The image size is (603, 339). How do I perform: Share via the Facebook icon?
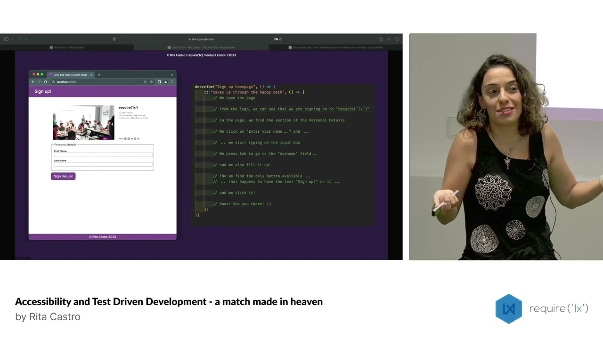pos(129,138)
